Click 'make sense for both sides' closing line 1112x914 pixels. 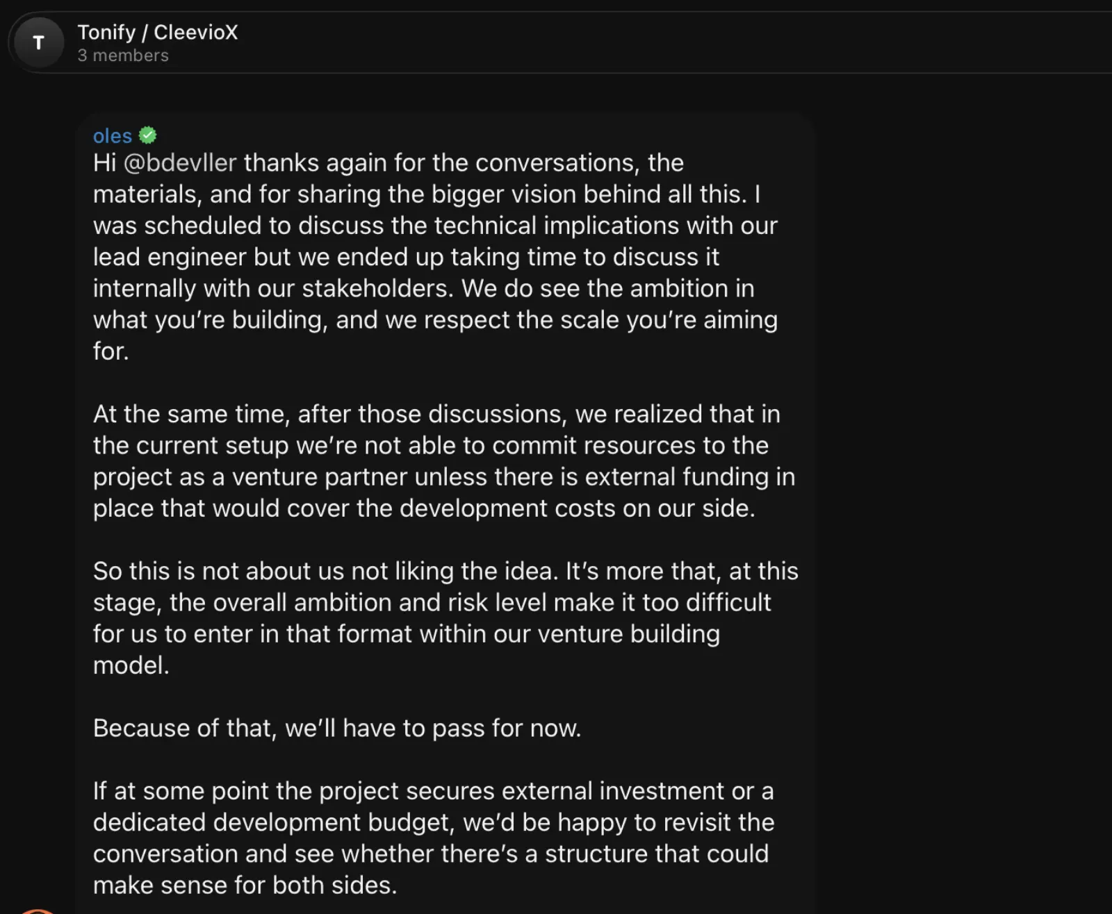pos(245,885)
